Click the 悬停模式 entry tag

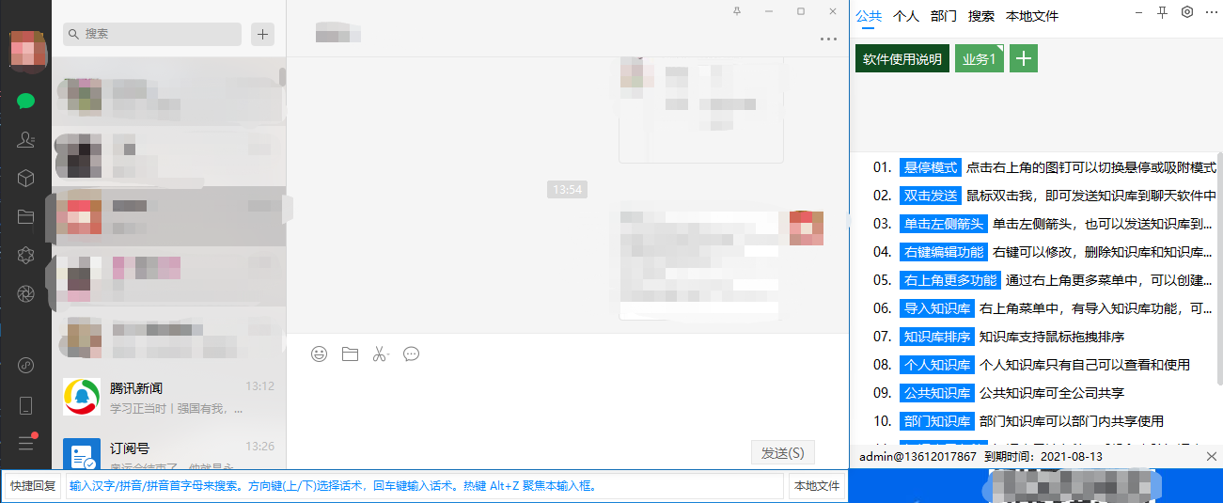pos(931,167)
